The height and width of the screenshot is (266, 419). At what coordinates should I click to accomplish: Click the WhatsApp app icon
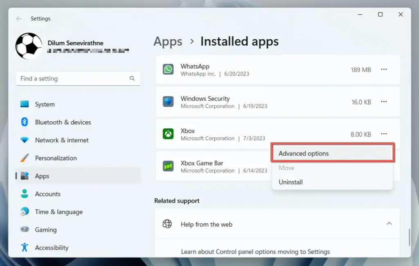[x=168, y=70]
